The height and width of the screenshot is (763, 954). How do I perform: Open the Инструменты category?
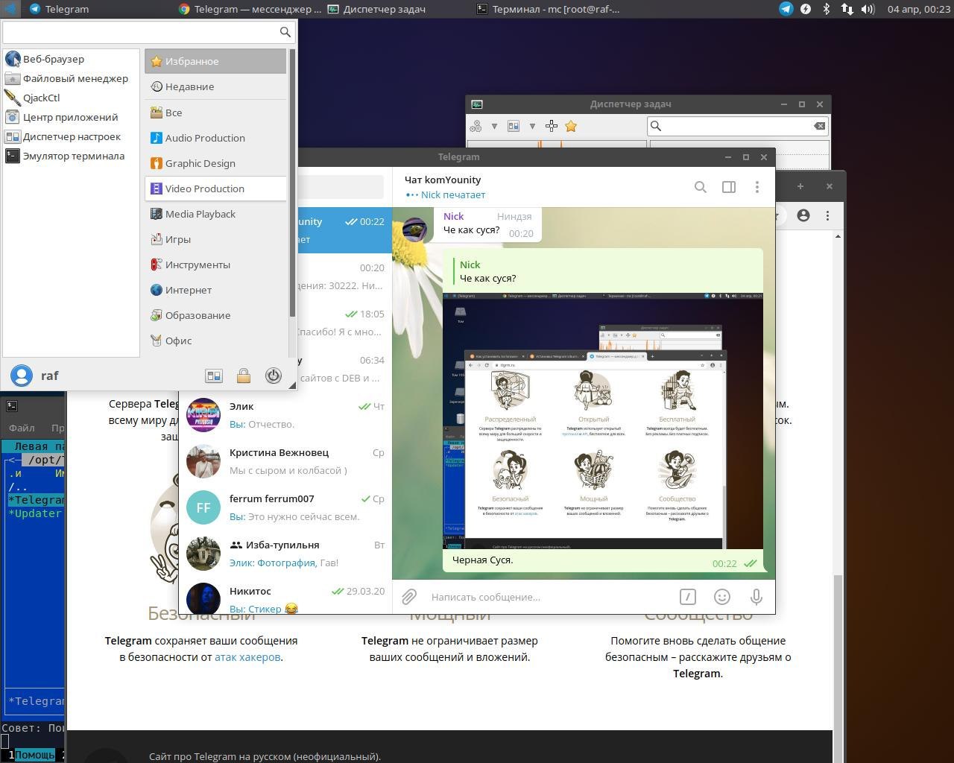[215, 265]
